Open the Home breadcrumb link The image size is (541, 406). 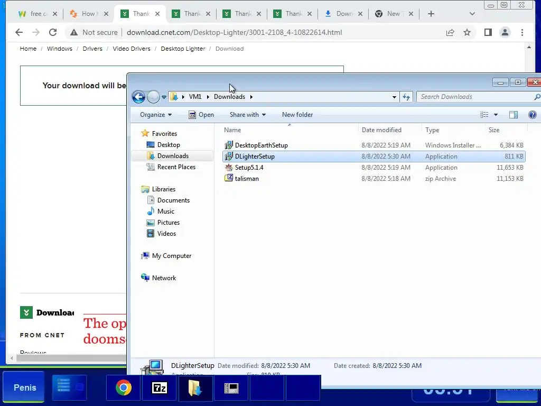pyautogui.click(x=28, y=49)
